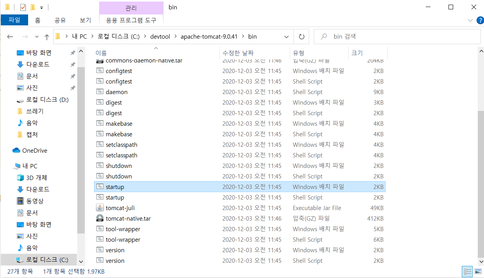The image size is (484, 278).
Task: Switch to the 홈 ribbon tab
Action: (37, 20)
